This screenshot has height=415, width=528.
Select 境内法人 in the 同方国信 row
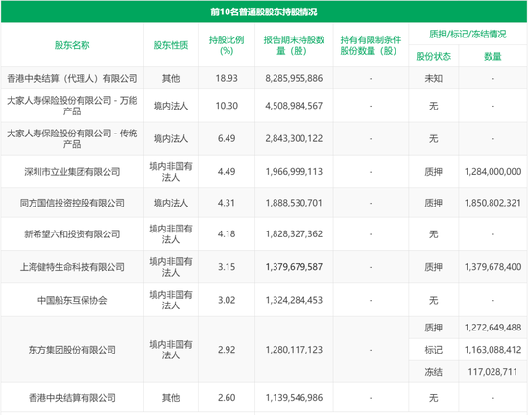pos(171,203)
